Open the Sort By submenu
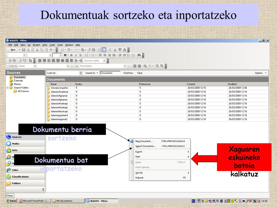 point(160,173)
